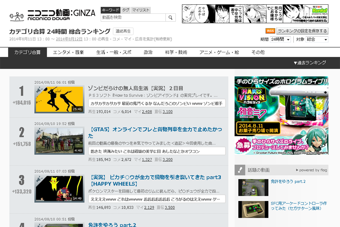Screen dimensions: 340x227
Task: Open sidebar 免許をゆろう part.2 thumbnail
Action: (253, 188)
